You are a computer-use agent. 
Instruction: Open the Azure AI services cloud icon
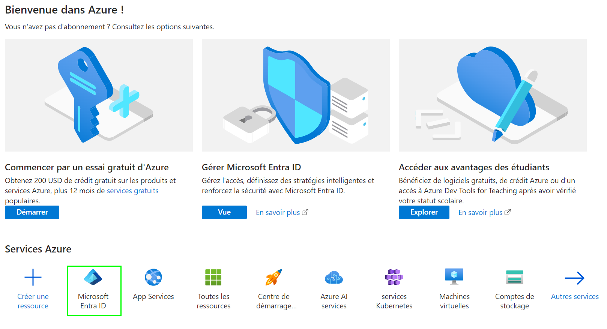pyautogui.click(x=334, y=278)
